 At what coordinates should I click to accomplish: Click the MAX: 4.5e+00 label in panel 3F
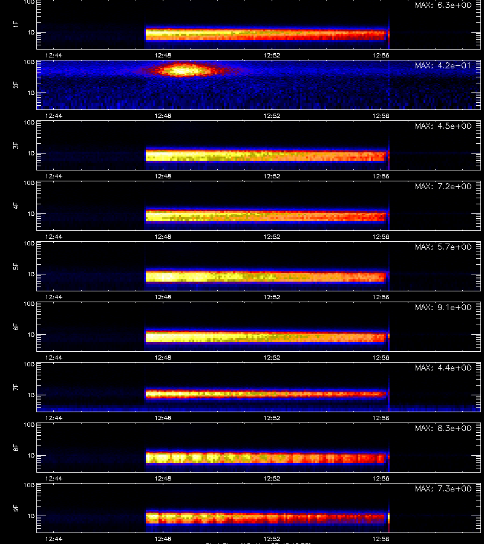click(443, 126)
